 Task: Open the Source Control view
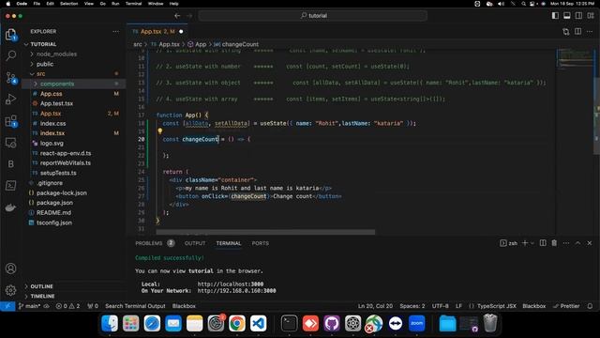[x=10, y=78]
